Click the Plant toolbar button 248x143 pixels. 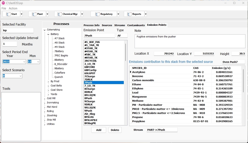(x=37, y=14)
